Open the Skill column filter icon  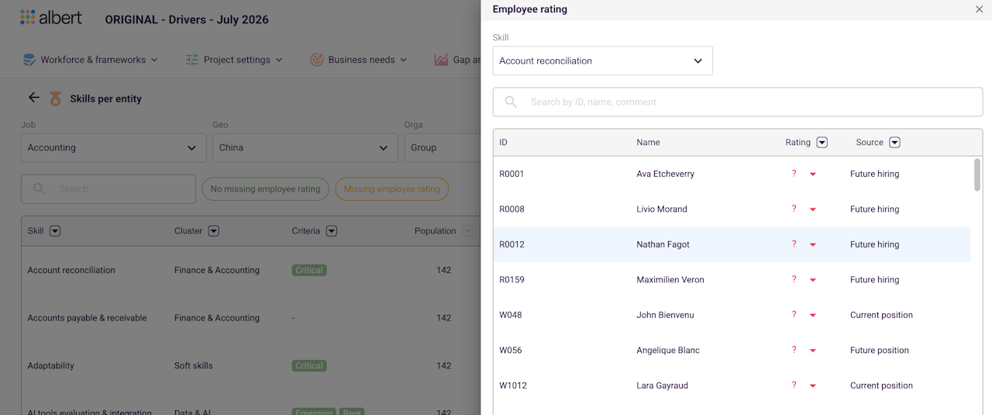55,231
